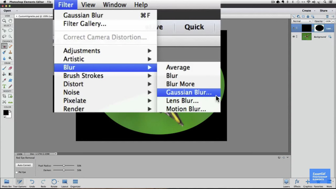Select the Straighten tool
This screenshot has height=189, width=336.
click(10, 102)
